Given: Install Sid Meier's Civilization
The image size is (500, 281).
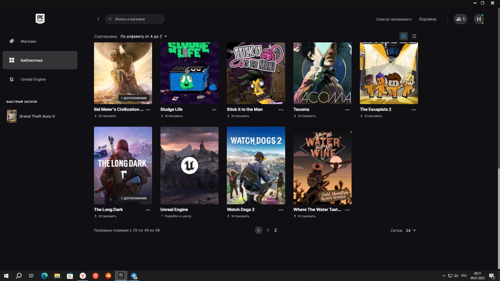Looking at the screenshot, I should point(105,116).
